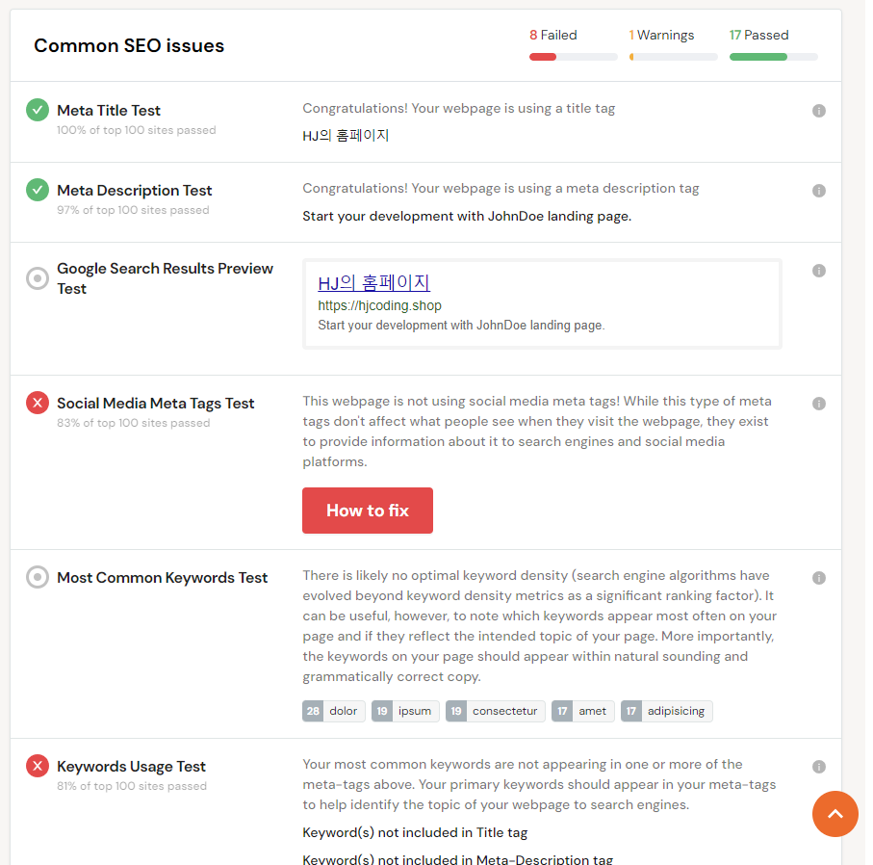Image resolution: width=873 pixels, height=865 pixels.
Task: Click the Common SEO issues title
Action: coord(129,45)
